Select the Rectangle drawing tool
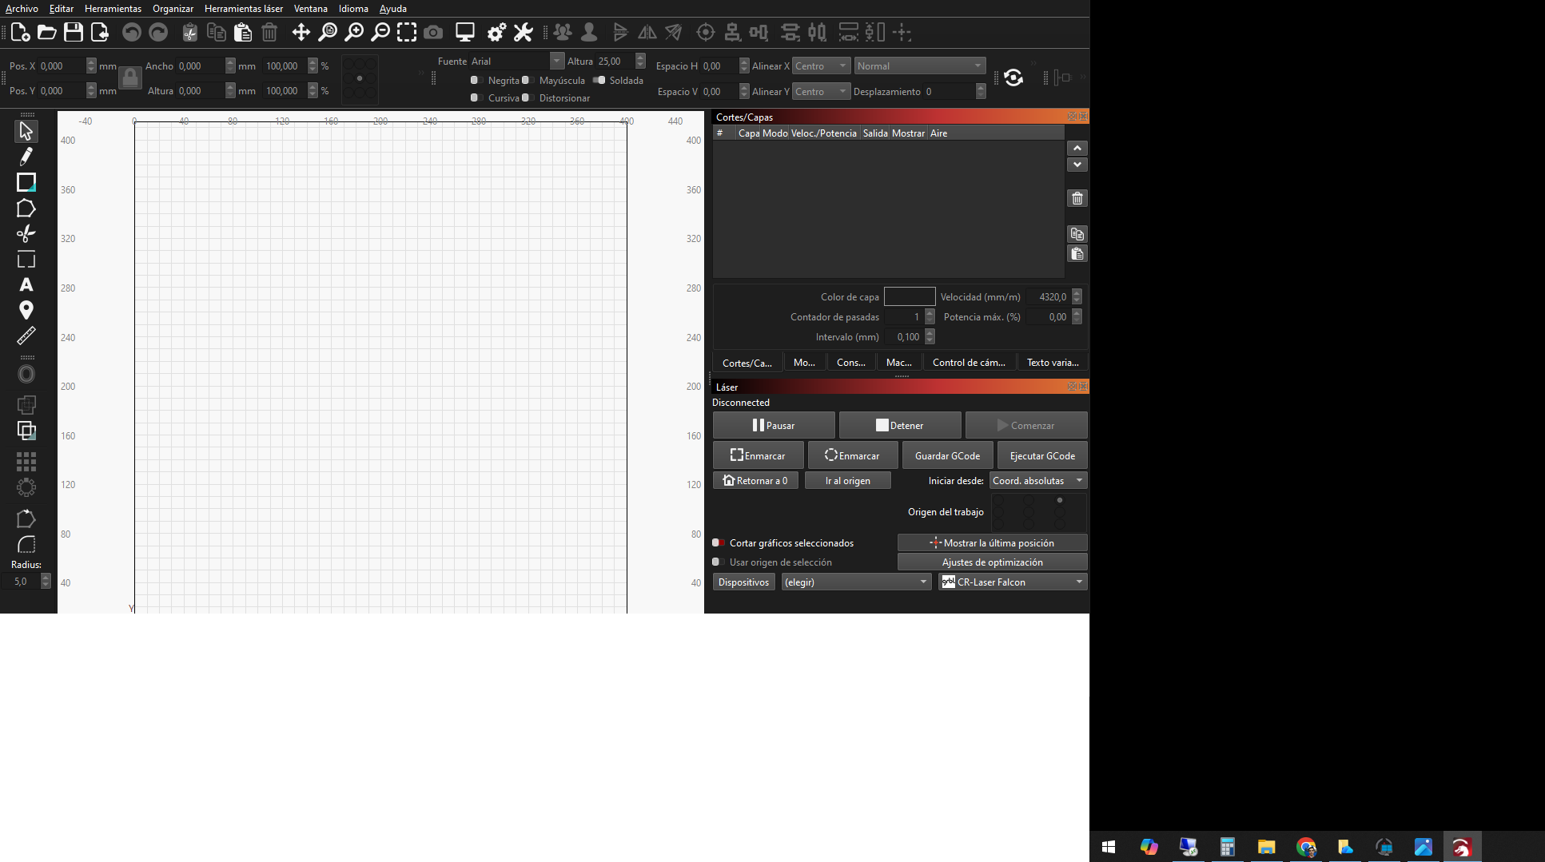 click(x=26, y=182)
